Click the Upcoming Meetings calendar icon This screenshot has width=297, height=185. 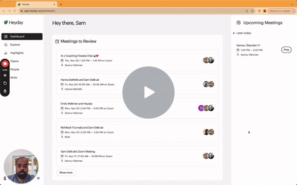click(x=238, y=23)
